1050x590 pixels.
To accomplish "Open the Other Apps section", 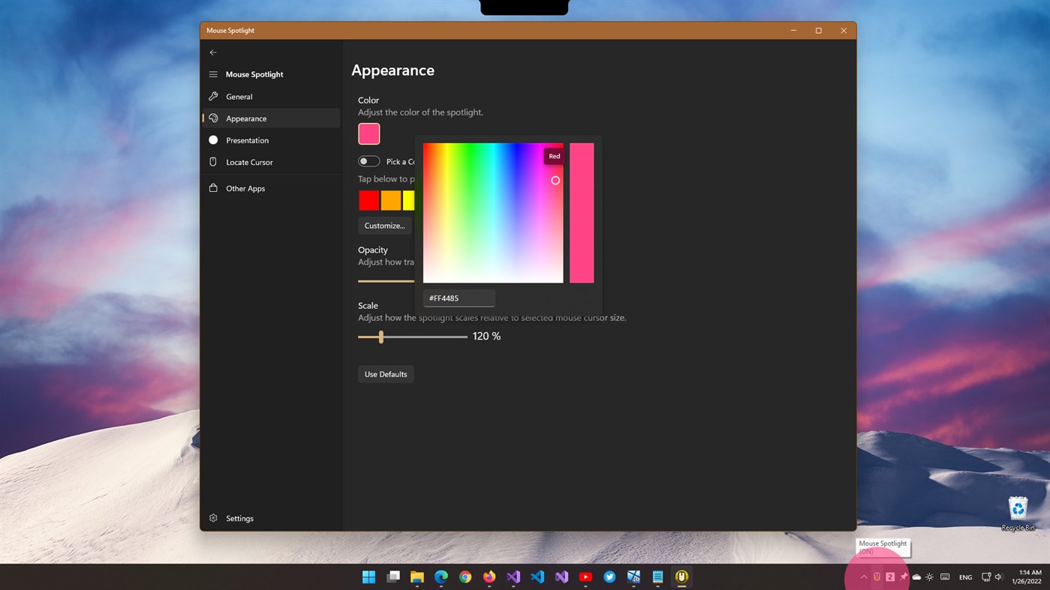I will (x=244, y=188).
